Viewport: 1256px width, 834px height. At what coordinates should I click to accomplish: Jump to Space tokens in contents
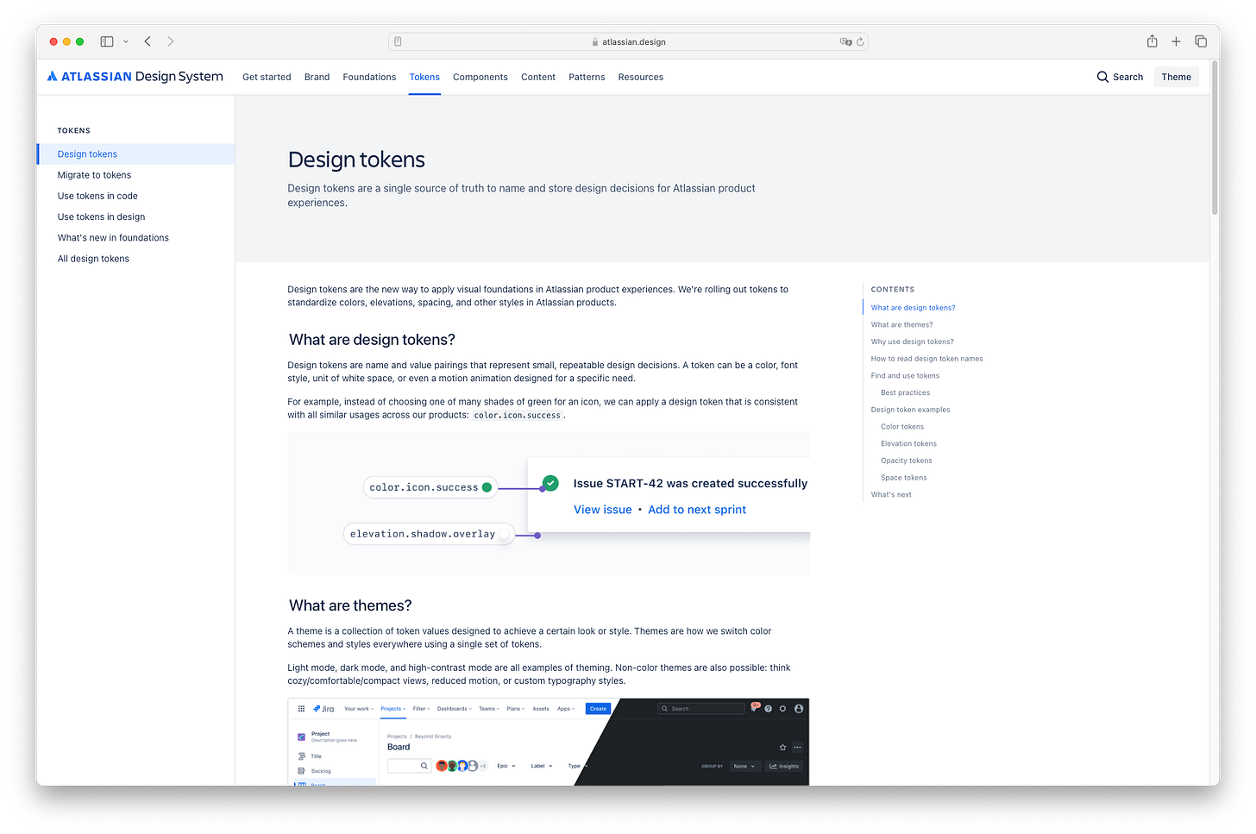903,478
